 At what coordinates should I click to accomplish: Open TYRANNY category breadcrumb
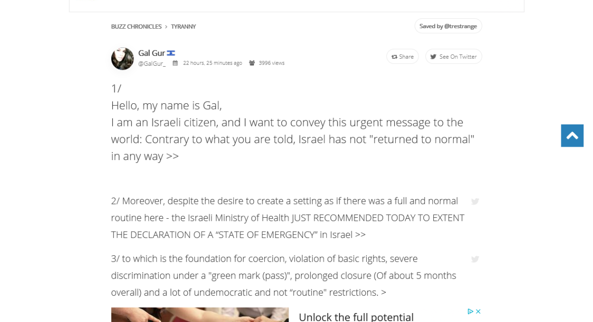(x=183, y=27)
